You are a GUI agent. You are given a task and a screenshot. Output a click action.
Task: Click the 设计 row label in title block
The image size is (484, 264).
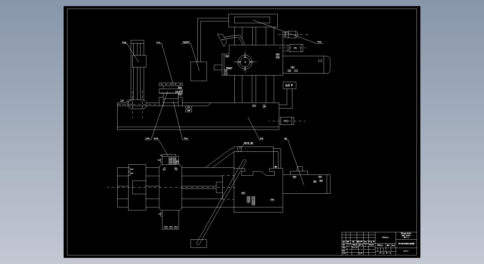coord(344,245)
